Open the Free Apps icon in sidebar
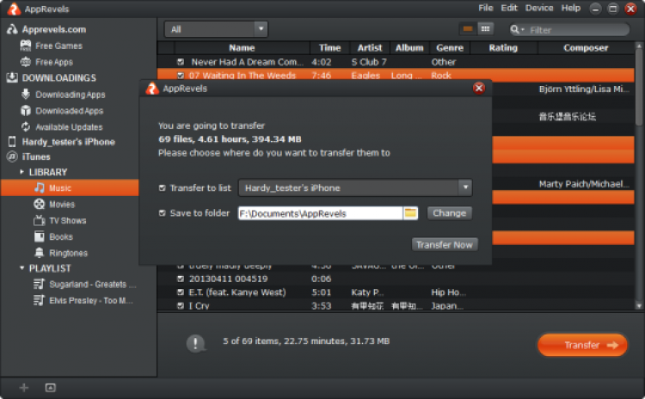 point(26,62)
